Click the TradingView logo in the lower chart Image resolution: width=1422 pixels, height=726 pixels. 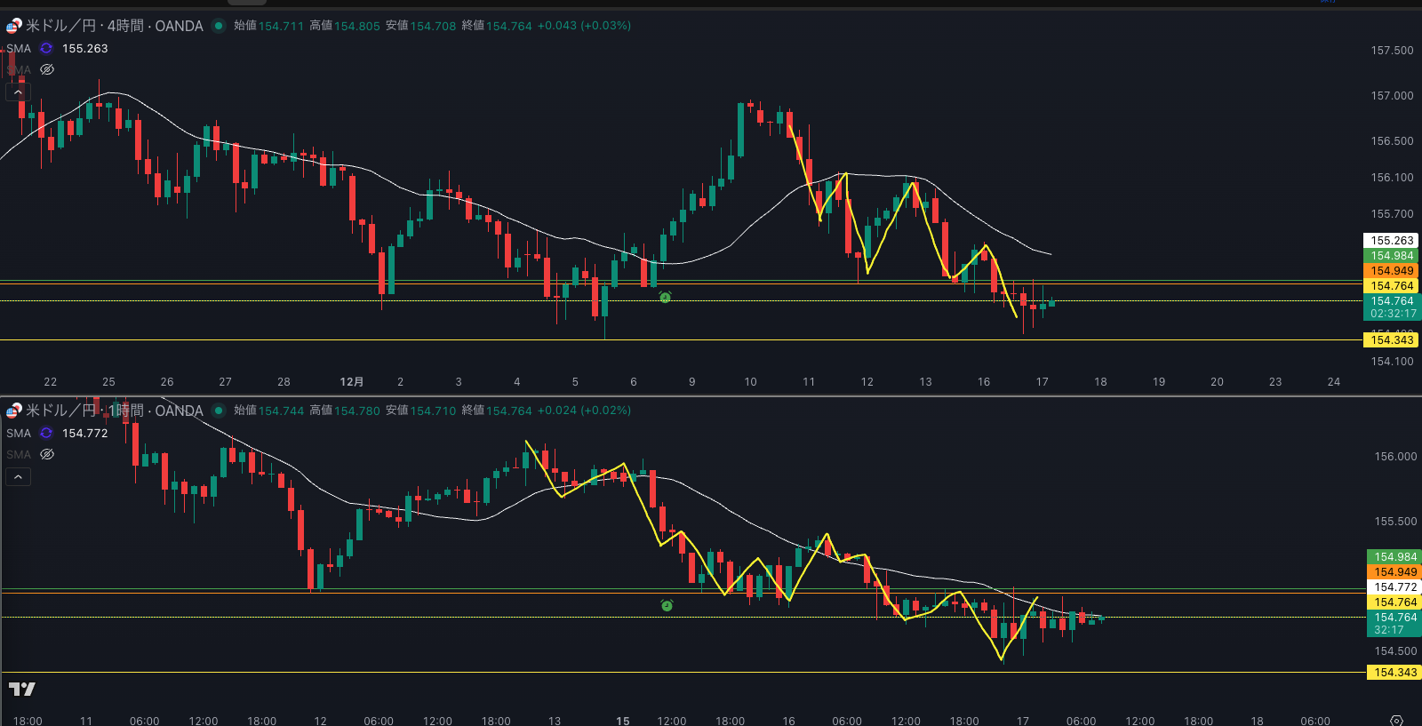tap(22, 689)
